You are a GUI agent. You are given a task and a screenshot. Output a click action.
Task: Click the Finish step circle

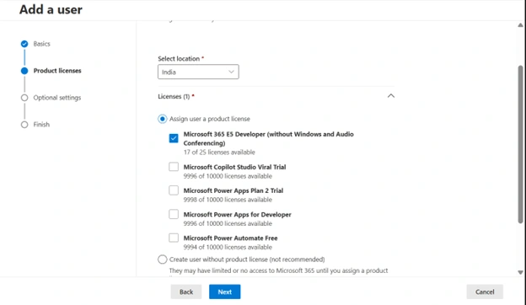24,125
